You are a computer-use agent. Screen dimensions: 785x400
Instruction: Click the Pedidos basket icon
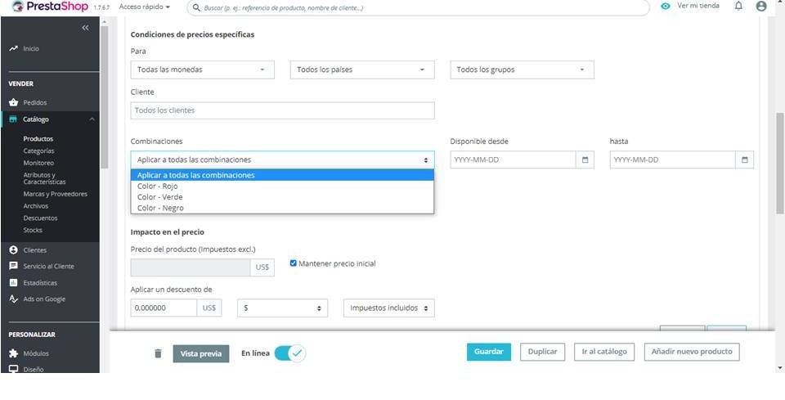point(14,102)
